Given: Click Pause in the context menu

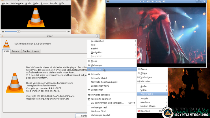Looking at the screenshot, I should pos(152,69).
